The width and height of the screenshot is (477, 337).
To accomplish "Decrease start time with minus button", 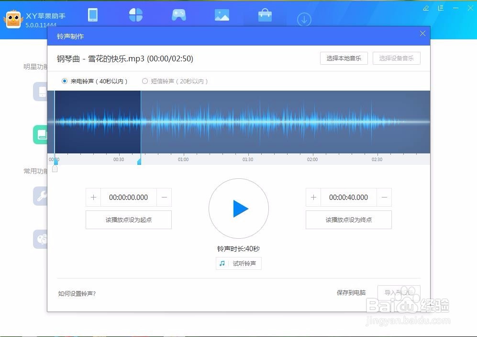I will tap(164, 198).
